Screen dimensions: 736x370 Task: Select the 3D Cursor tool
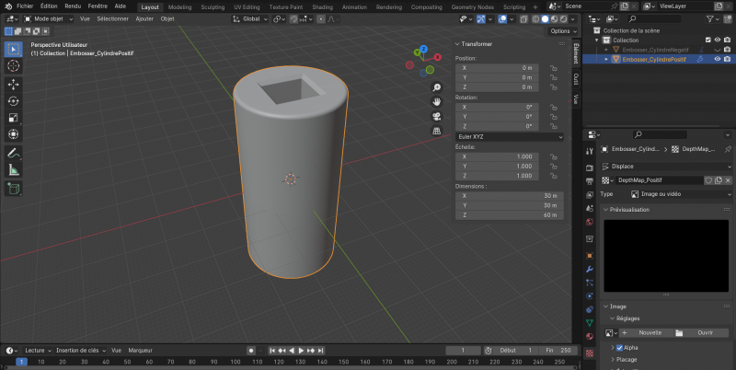click(14, 65)
